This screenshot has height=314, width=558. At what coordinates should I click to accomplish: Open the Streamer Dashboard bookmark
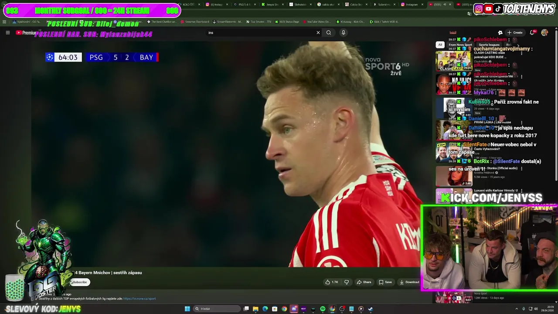[x=194, y=21]
